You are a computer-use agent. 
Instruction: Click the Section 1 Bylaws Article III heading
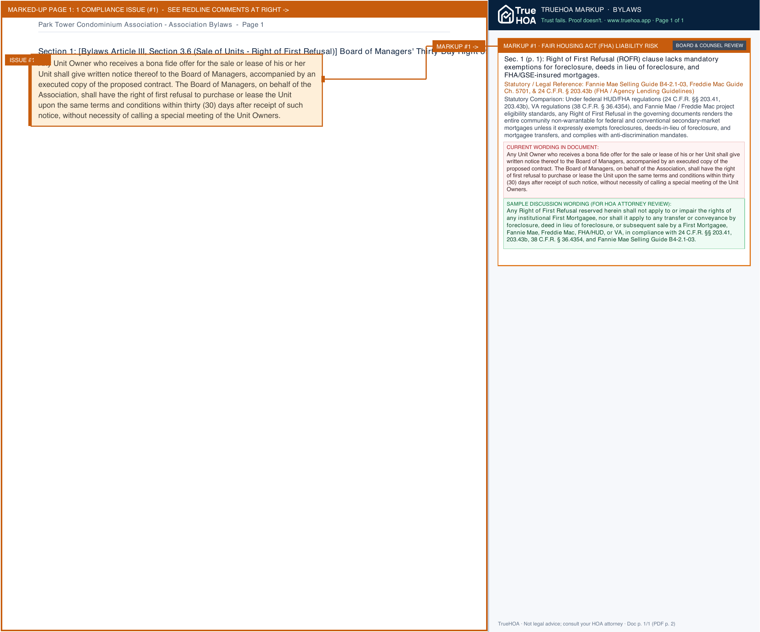pyautogui.click(x=262, y=51)
